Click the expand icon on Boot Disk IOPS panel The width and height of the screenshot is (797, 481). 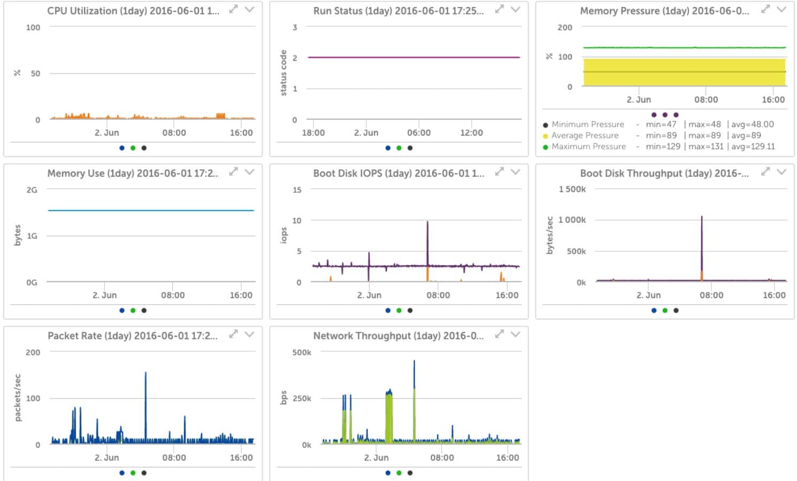pyautogui.click(x=499, y=172)
